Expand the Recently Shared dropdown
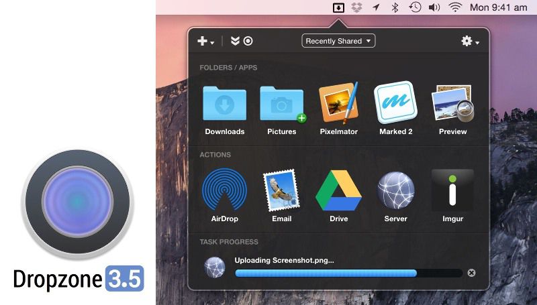Screen dimensions: 537x305 point(338,41)
